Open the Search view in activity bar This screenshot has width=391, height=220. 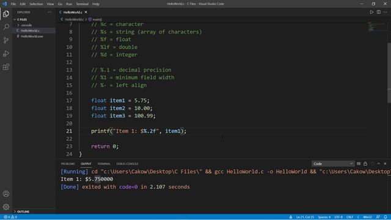(6, 27)
